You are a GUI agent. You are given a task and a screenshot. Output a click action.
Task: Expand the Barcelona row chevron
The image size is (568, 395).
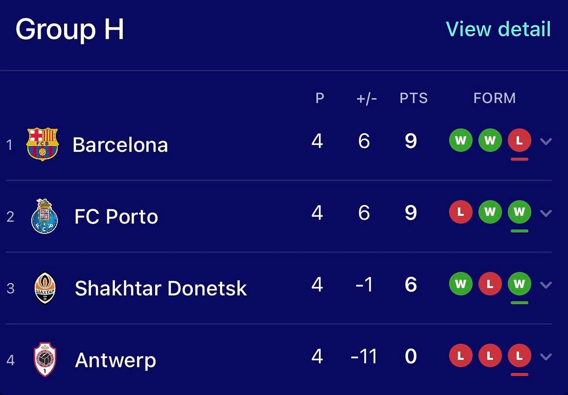(546, 141)
